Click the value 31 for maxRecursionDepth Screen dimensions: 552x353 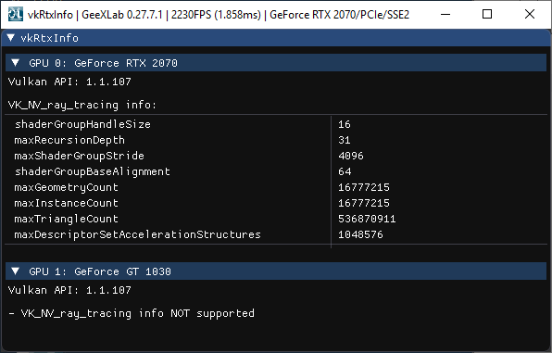[x=345, y=140]
